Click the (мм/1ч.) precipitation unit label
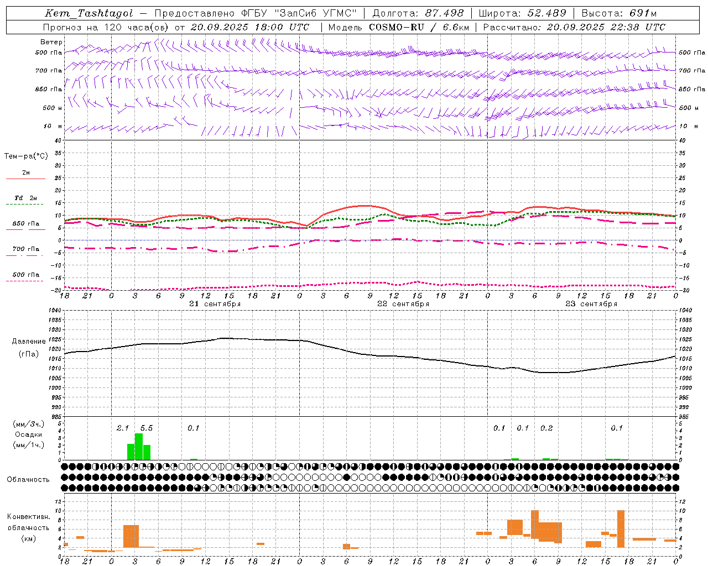 click(x=29, y=444)
